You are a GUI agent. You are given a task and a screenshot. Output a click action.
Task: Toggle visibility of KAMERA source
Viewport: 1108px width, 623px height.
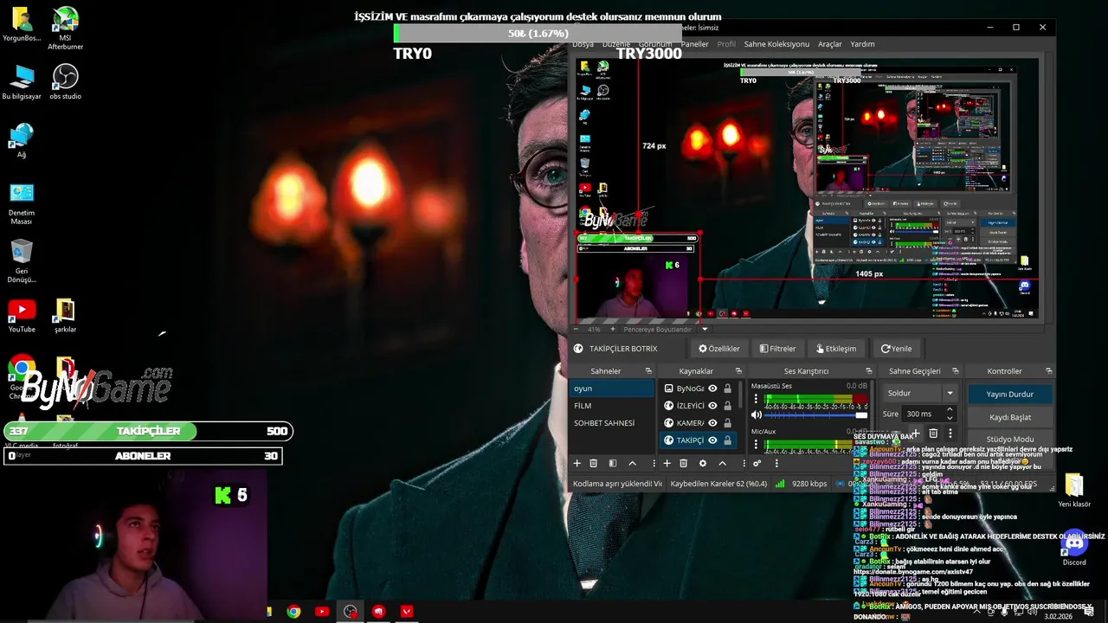[x=712, y=423]
